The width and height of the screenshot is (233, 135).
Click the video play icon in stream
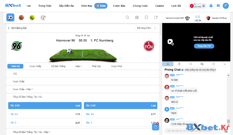pyautogui.click(x=170, y=42)
